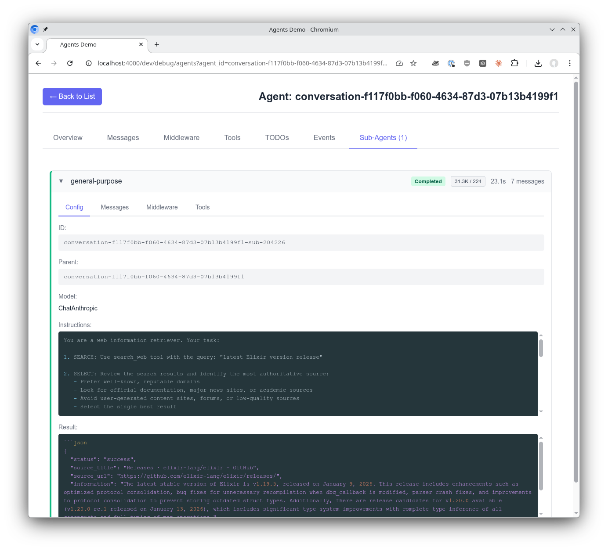608x551 pixels.
Task: Open the Downloads icon in the toolbar
Action: (538, 63)
